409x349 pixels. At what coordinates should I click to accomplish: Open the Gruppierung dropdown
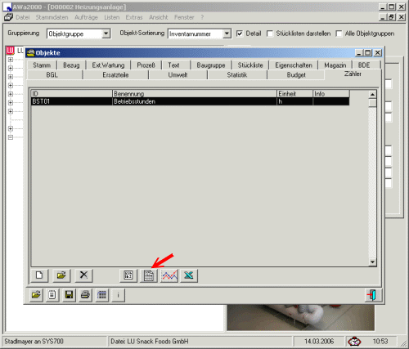point(106,34)
